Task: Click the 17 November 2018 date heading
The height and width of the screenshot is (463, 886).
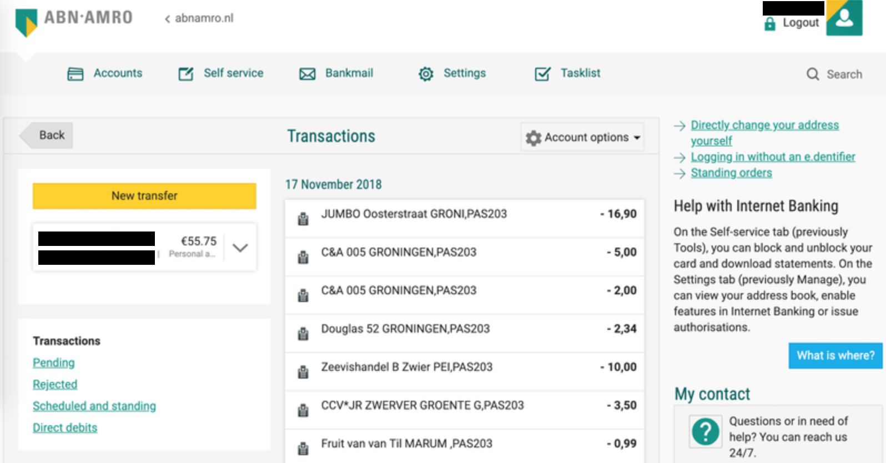Action: tap(334, 184)
